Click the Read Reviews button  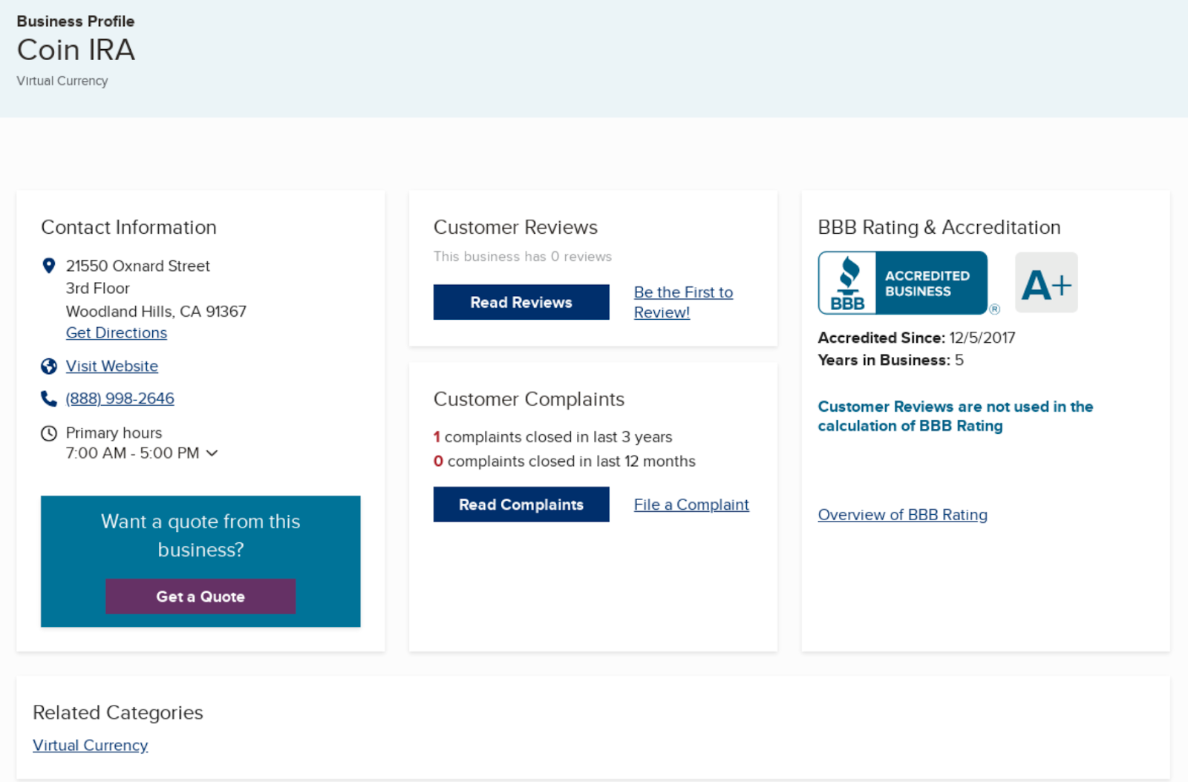(521, 302)
